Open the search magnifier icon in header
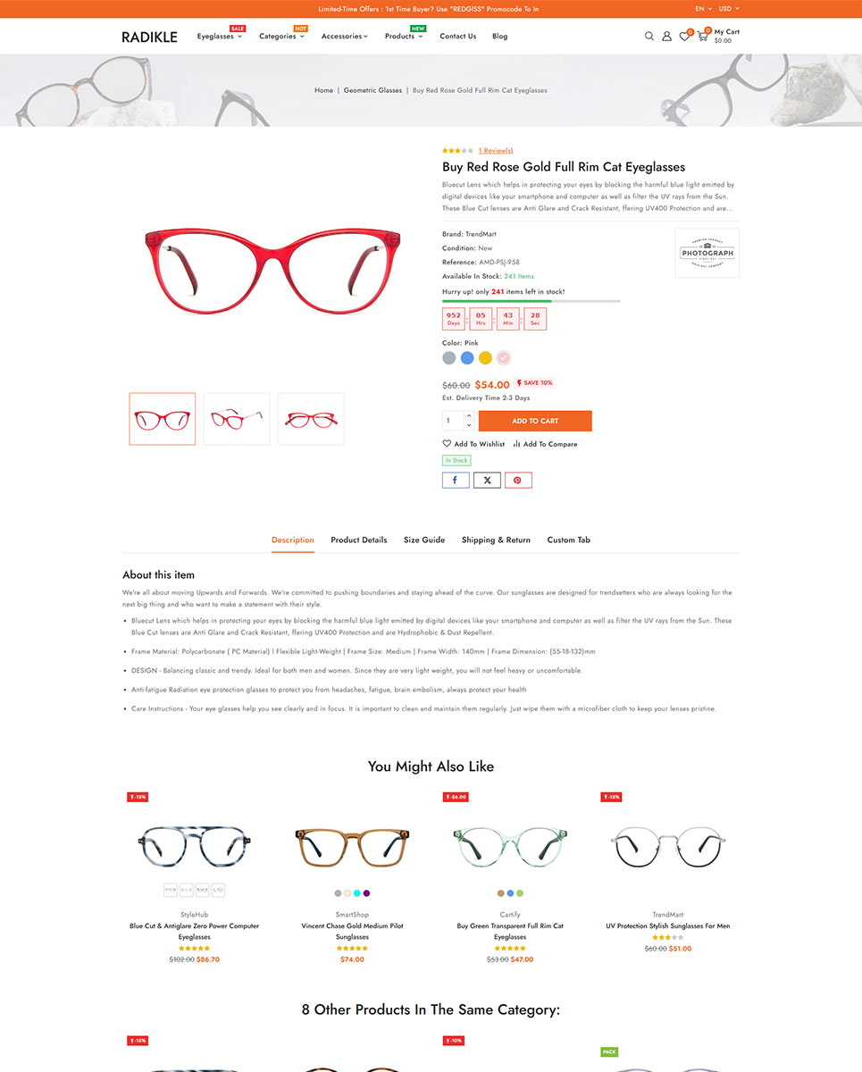 pyautogui.click(x=649, y=37)
